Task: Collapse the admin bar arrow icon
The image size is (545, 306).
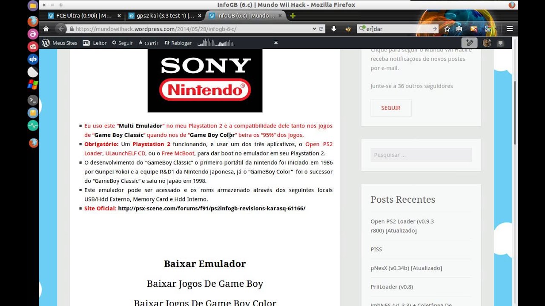Action: tap(276, 42)
